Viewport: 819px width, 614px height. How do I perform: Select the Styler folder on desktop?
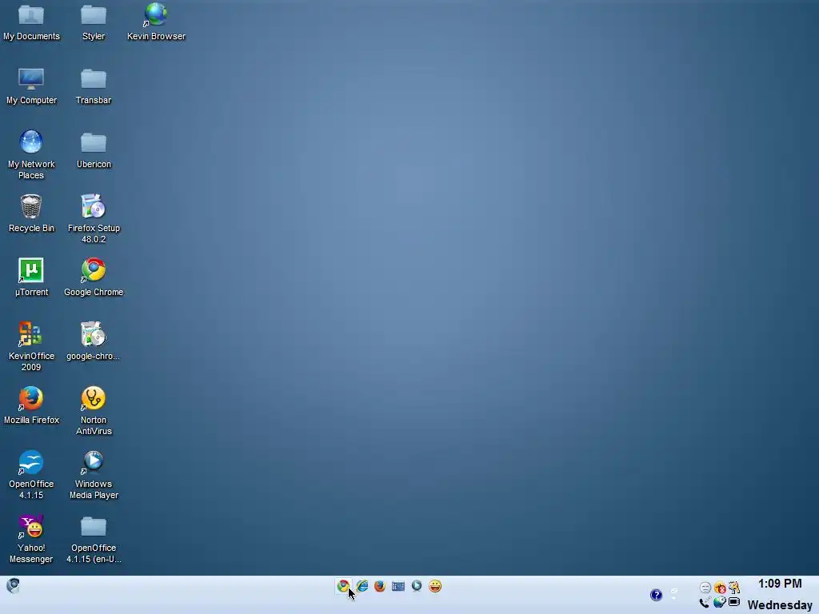[x=94, y=22]
